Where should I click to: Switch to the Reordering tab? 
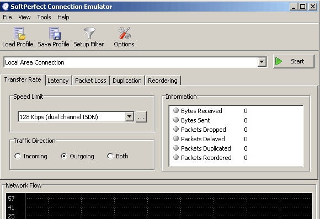tap(163, 81)
